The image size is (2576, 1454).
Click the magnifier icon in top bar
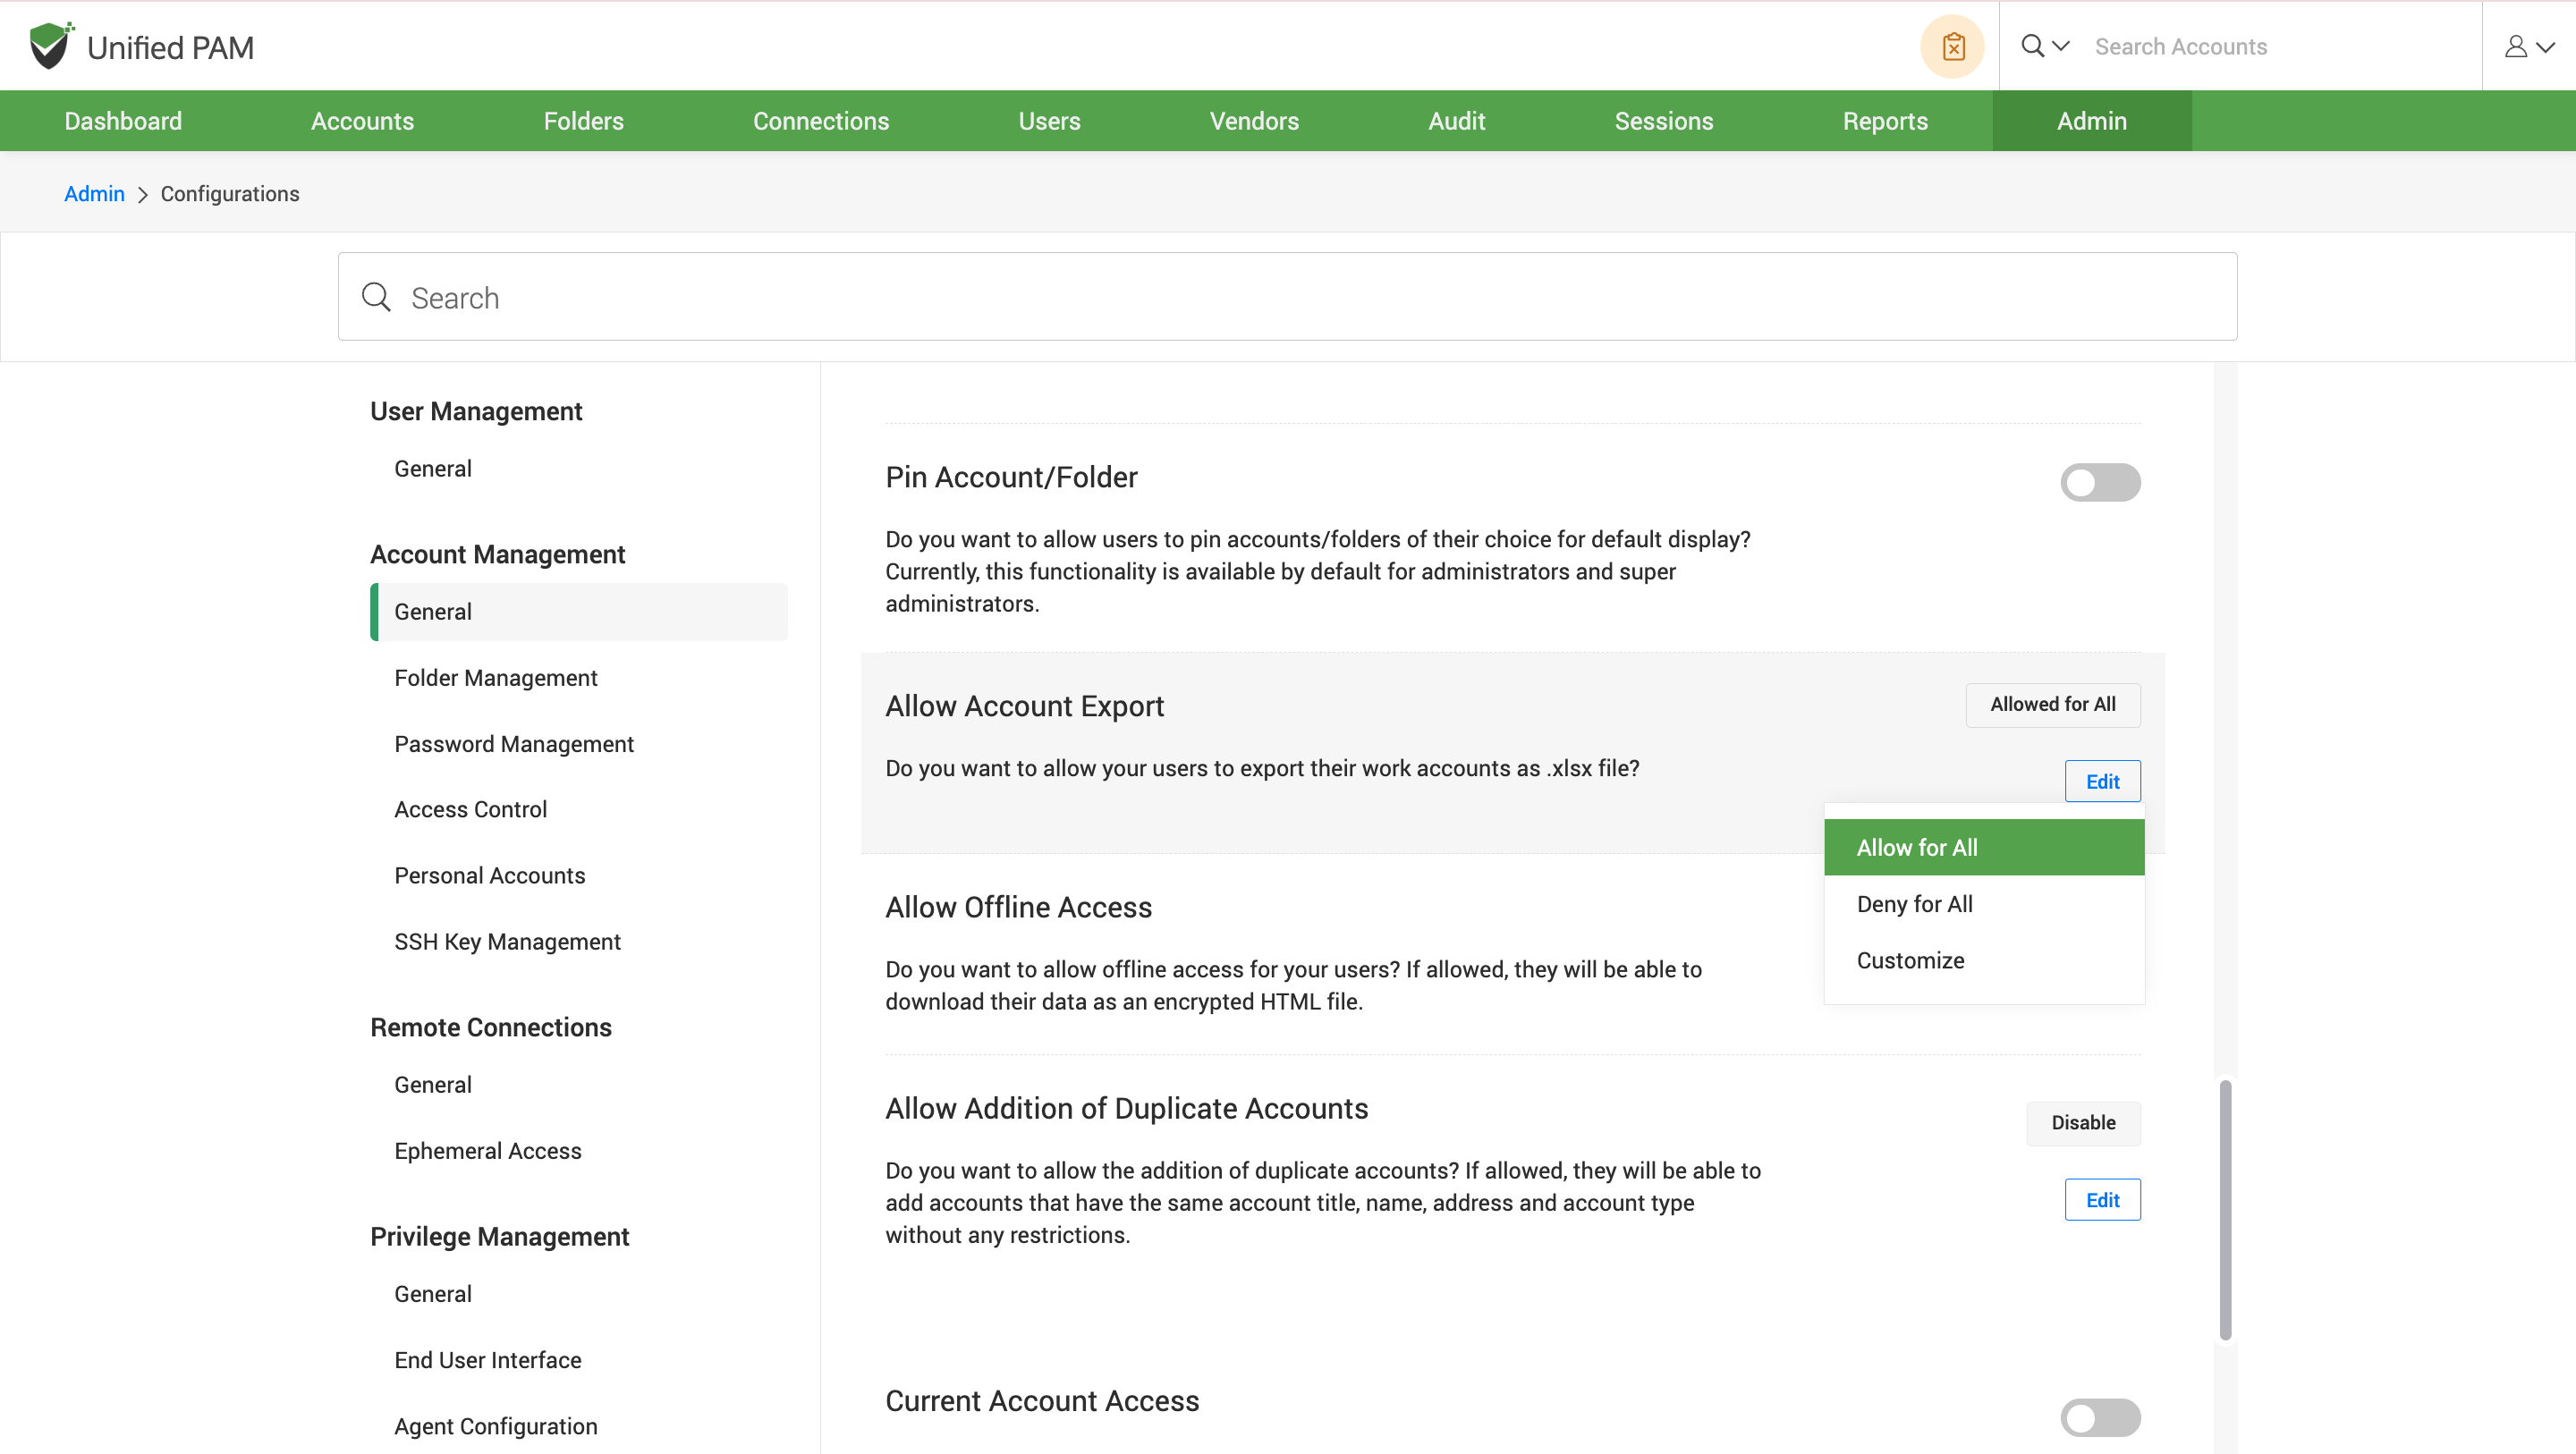2032,46
